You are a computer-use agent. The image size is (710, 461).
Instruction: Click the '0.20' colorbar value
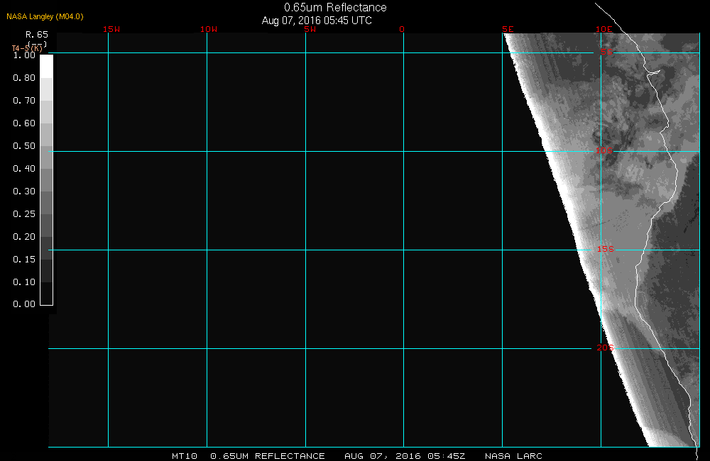24,236
